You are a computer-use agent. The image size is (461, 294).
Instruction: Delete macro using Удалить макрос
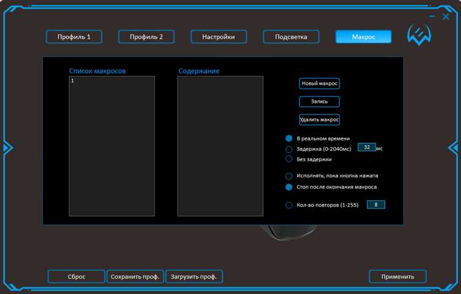click(x=319, y=120)
